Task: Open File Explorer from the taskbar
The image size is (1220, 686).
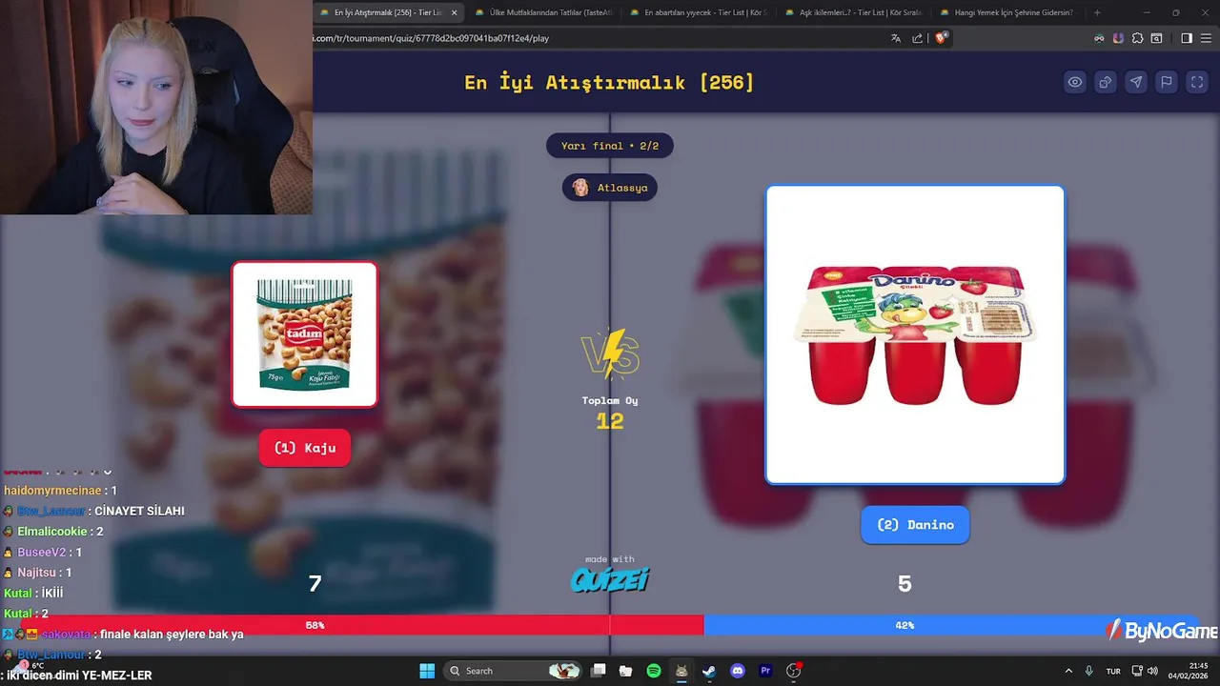Action: pos(626,671)
